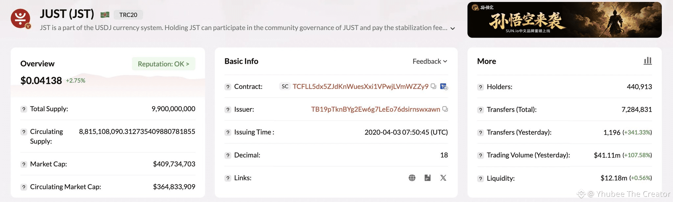Viewport: 673px width, 202px height.
Task: Click the add-to-wallet icon next to contract
Action: tap(444, 86)
